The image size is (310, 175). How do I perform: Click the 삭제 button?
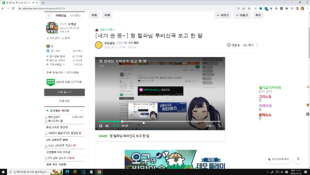[x=107, y=15]
